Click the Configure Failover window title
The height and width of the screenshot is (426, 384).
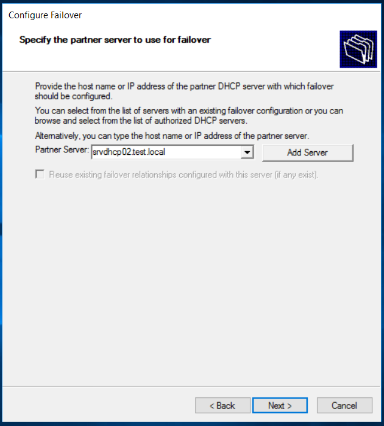pos(45,15)
